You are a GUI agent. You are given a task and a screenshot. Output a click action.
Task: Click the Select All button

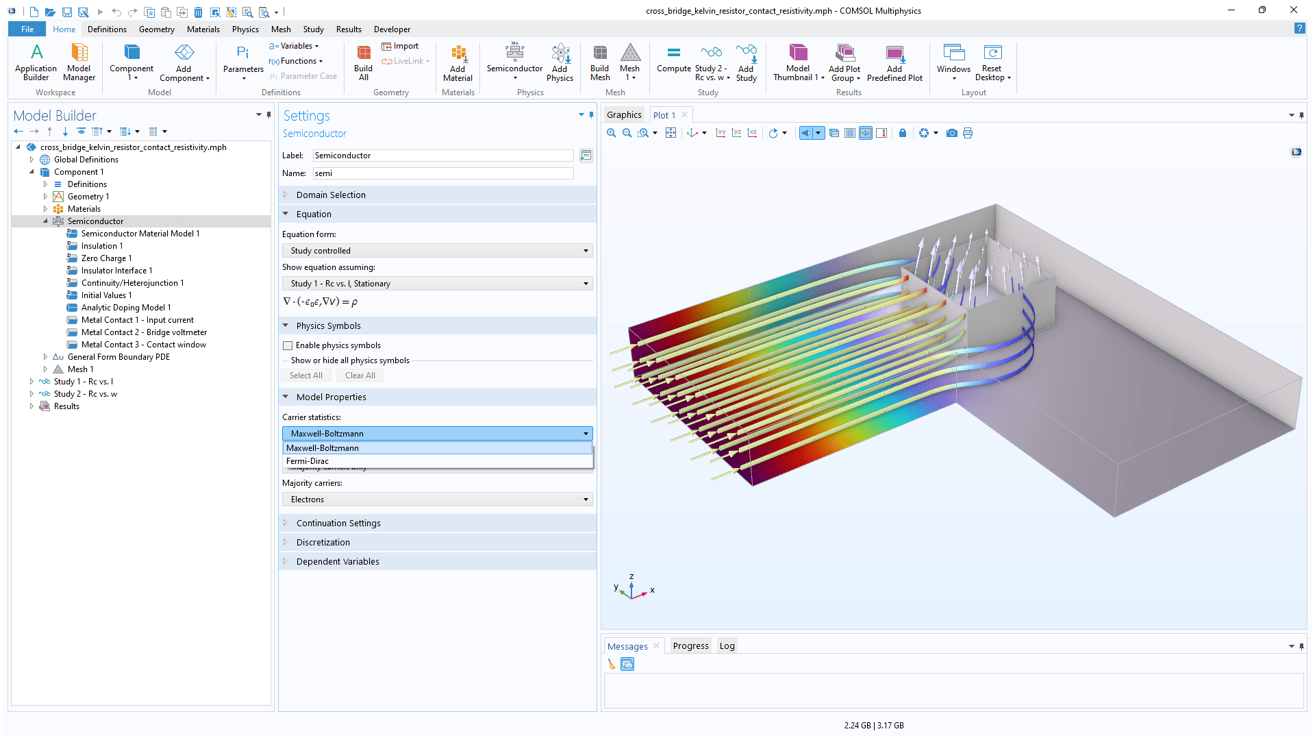[306, 376]
